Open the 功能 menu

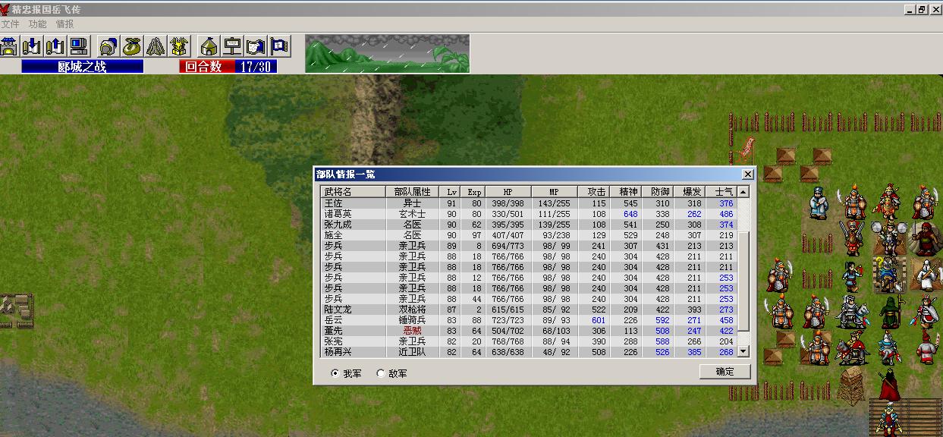pyautogui.click(x=37, y=24)
